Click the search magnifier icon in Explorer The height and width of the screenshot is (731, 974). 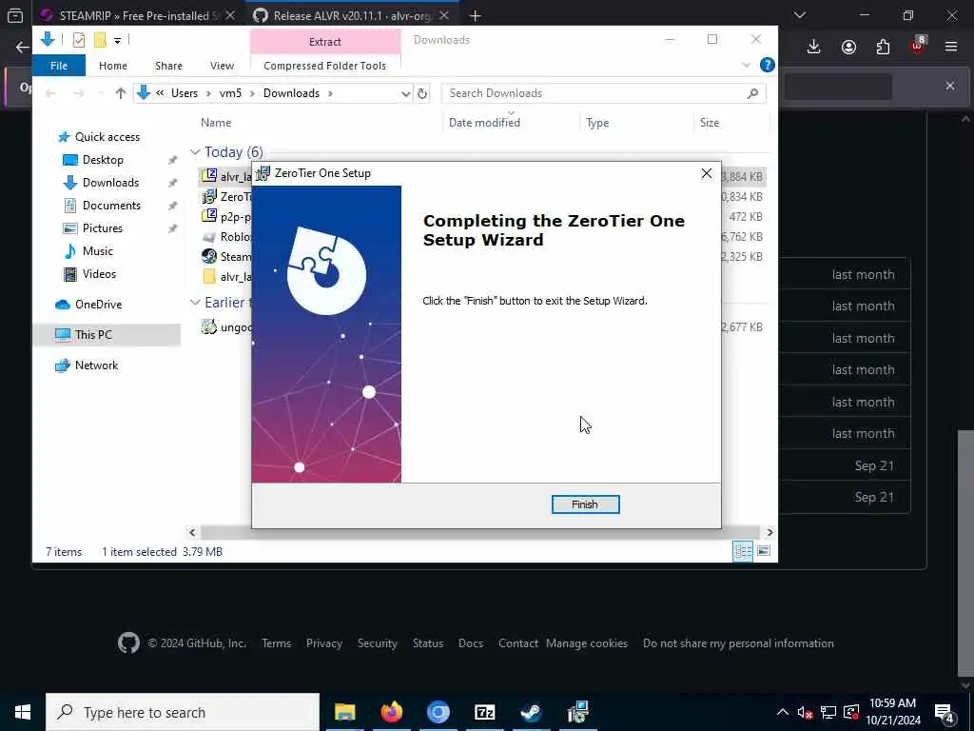tap(753, 93)
